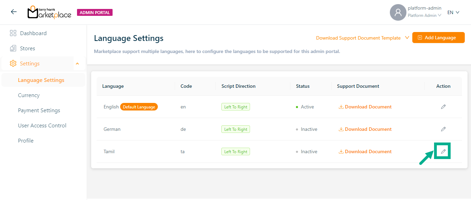Click the back arrow icon in header

pyautogui.click(x=14, y=12)
